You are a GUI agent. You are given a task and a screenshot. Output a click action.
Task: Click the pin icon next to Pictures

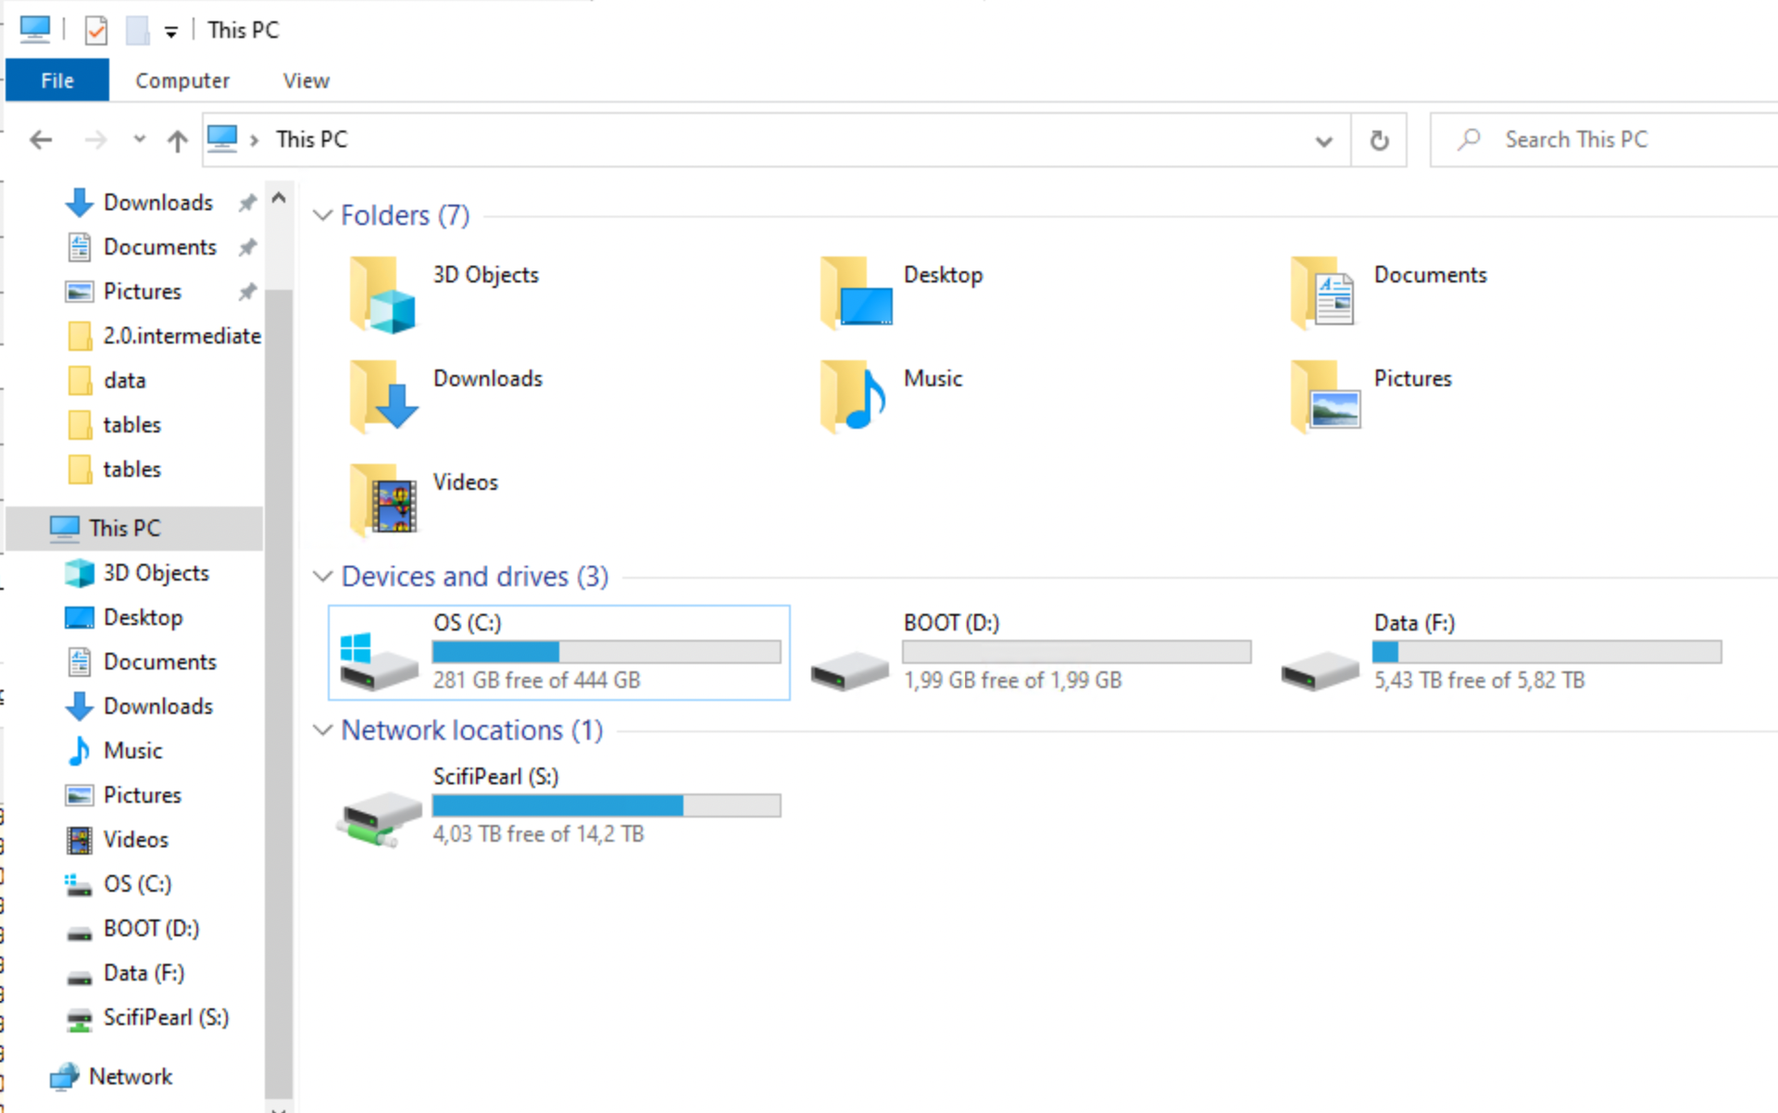(x=247, y=292)
